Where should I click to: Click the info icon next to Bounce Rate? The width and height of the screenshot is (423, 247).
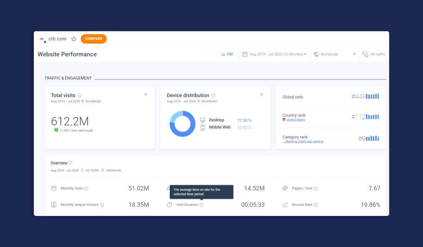pyautogui.click(x=316, y=205)
